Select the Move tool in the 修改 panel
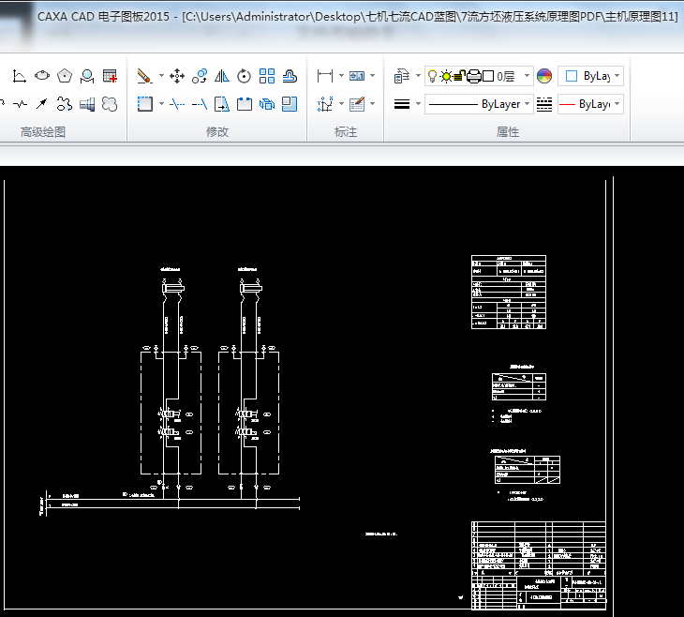This screenshot has height=617, width=684. 176,76
